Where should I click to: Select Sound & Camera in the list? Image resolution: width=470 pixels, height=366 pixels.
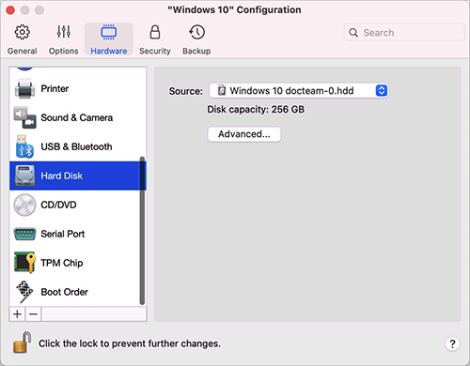(78, 117)
